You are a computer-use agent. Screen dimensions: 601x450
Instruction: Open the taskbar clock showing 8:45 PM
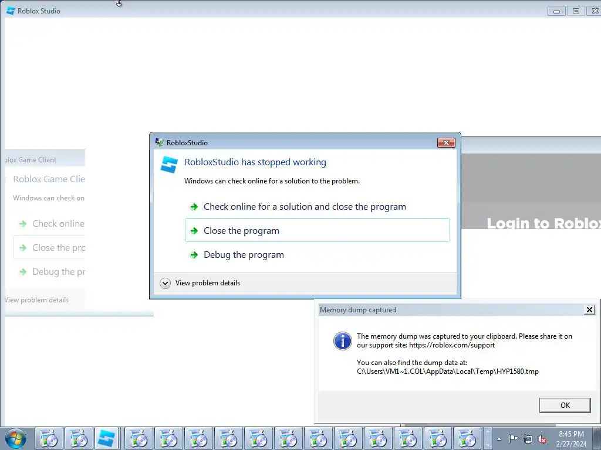pyautogui.click(x=571, y=439)
